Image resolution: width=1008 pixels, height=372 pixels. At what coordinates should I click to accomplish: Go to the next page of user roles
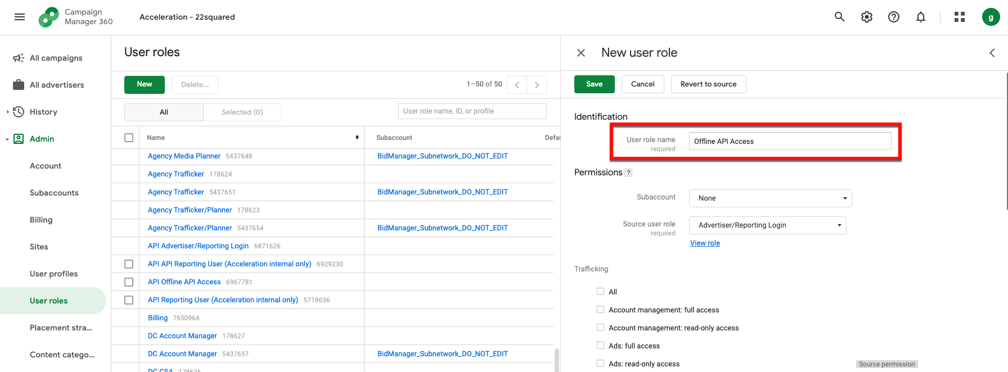tap(537, 85)
